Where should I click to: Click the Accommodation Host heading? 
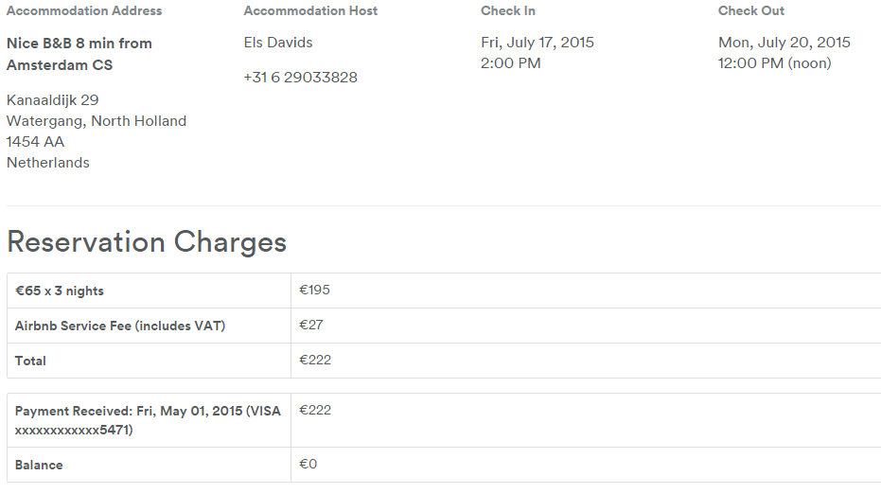click(x=310, y=10)
